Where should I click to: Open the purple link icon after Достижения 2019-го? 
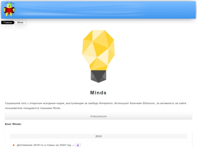[78, 145]
